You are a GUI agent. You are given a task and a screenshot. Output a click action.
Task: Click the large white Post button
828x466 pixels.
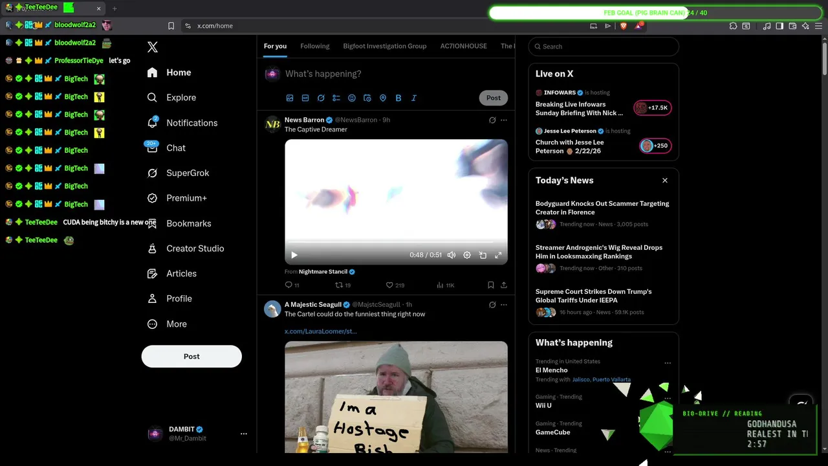pos(191,356)
